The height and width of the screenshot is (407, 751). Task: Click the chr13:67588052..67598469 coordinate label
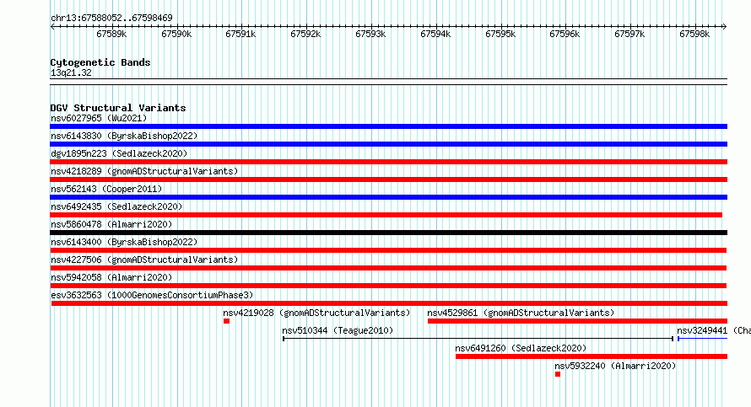coord(111,18)
